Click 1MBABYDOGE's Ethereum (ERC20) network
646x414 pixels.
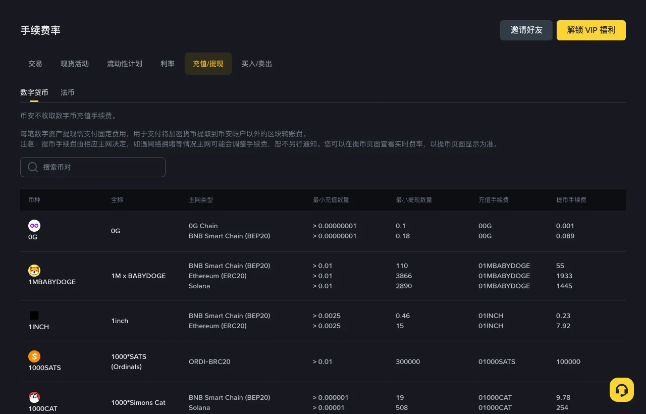pos(218,276)
